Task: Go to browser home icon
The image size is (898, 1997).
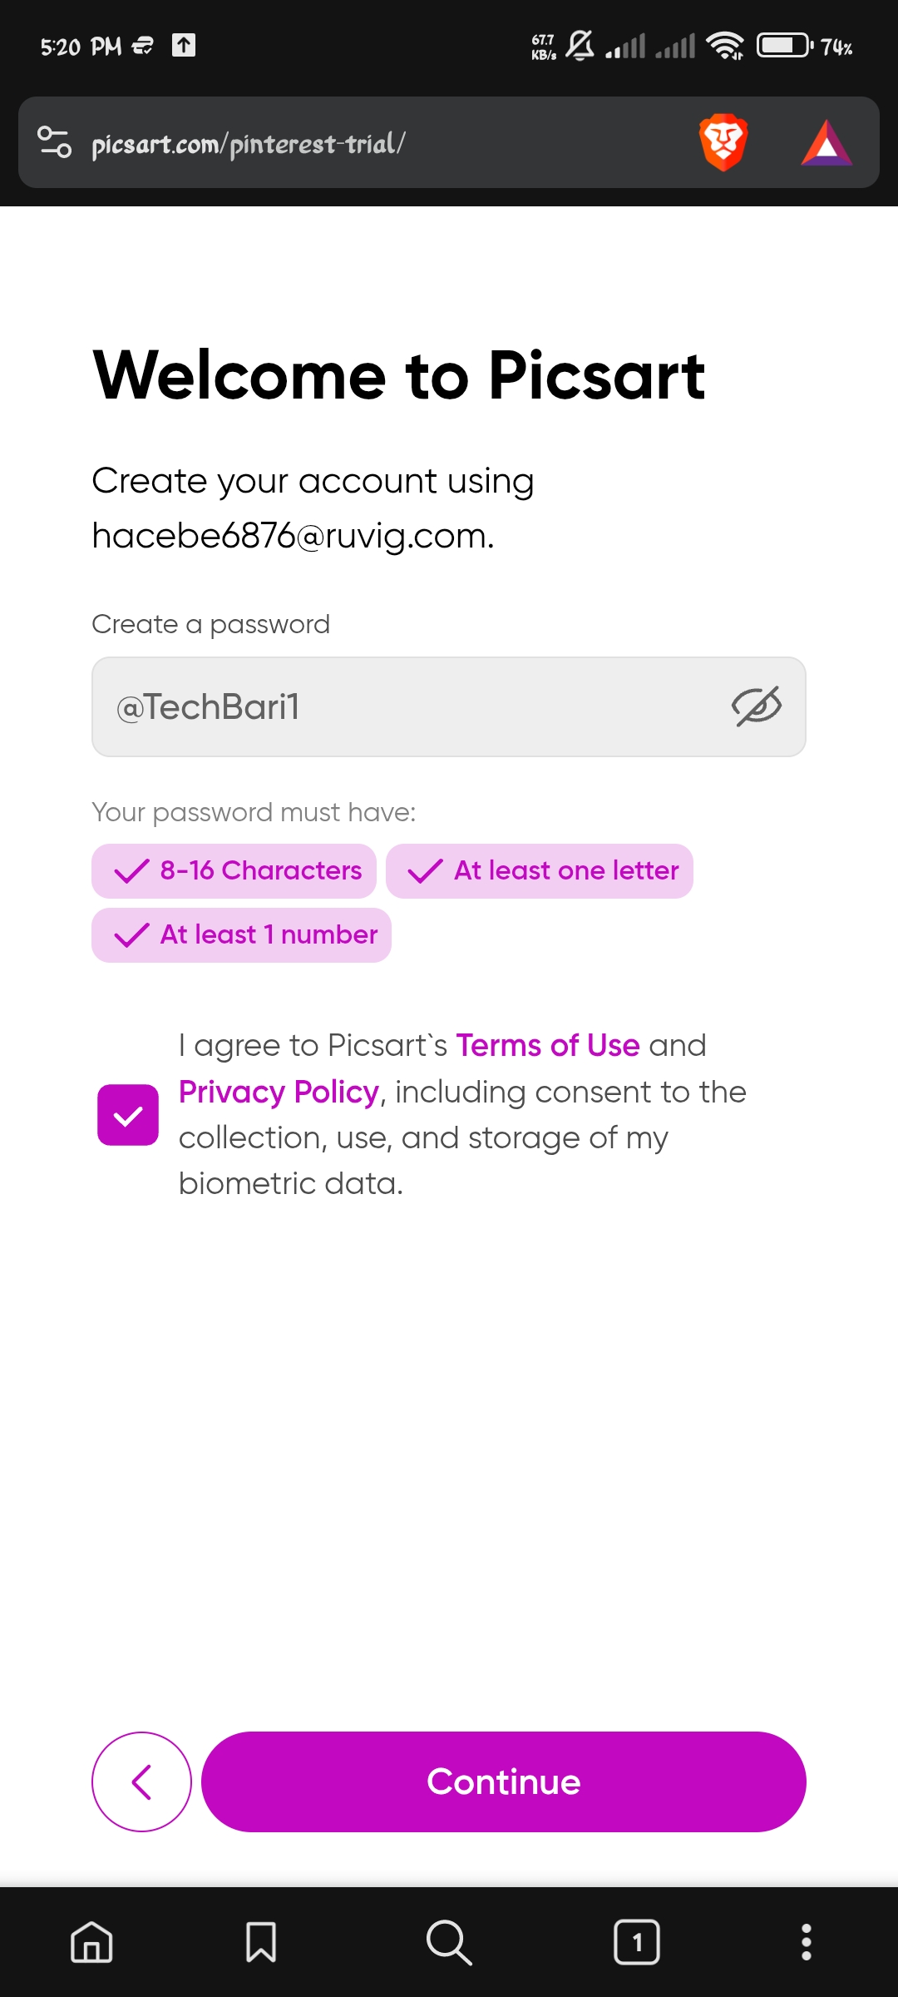Action: pyautogui.click(x=91, y=1942)
